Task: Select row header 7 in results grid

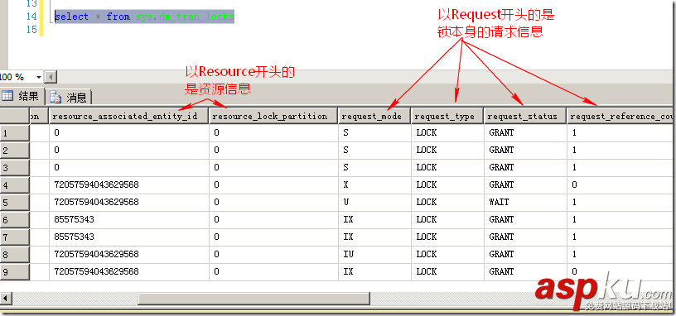Action: point(15,237)
